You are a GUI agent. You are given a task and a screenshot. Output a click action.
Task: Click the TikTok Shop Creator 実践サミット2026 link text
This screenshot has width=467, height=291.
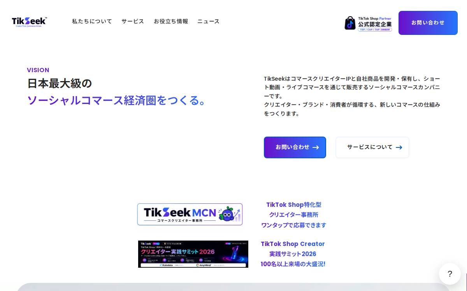(x=293, y=254)
